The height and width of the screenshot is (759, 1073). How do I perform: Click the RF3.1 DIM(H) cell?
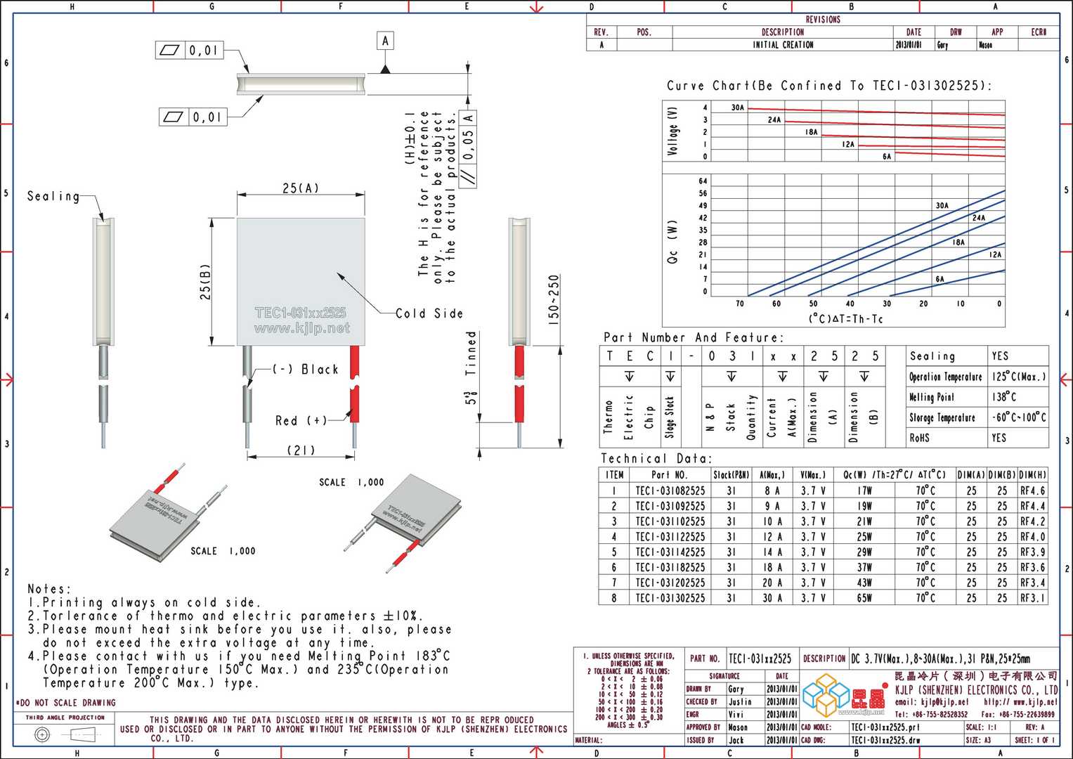point(1032,598)
